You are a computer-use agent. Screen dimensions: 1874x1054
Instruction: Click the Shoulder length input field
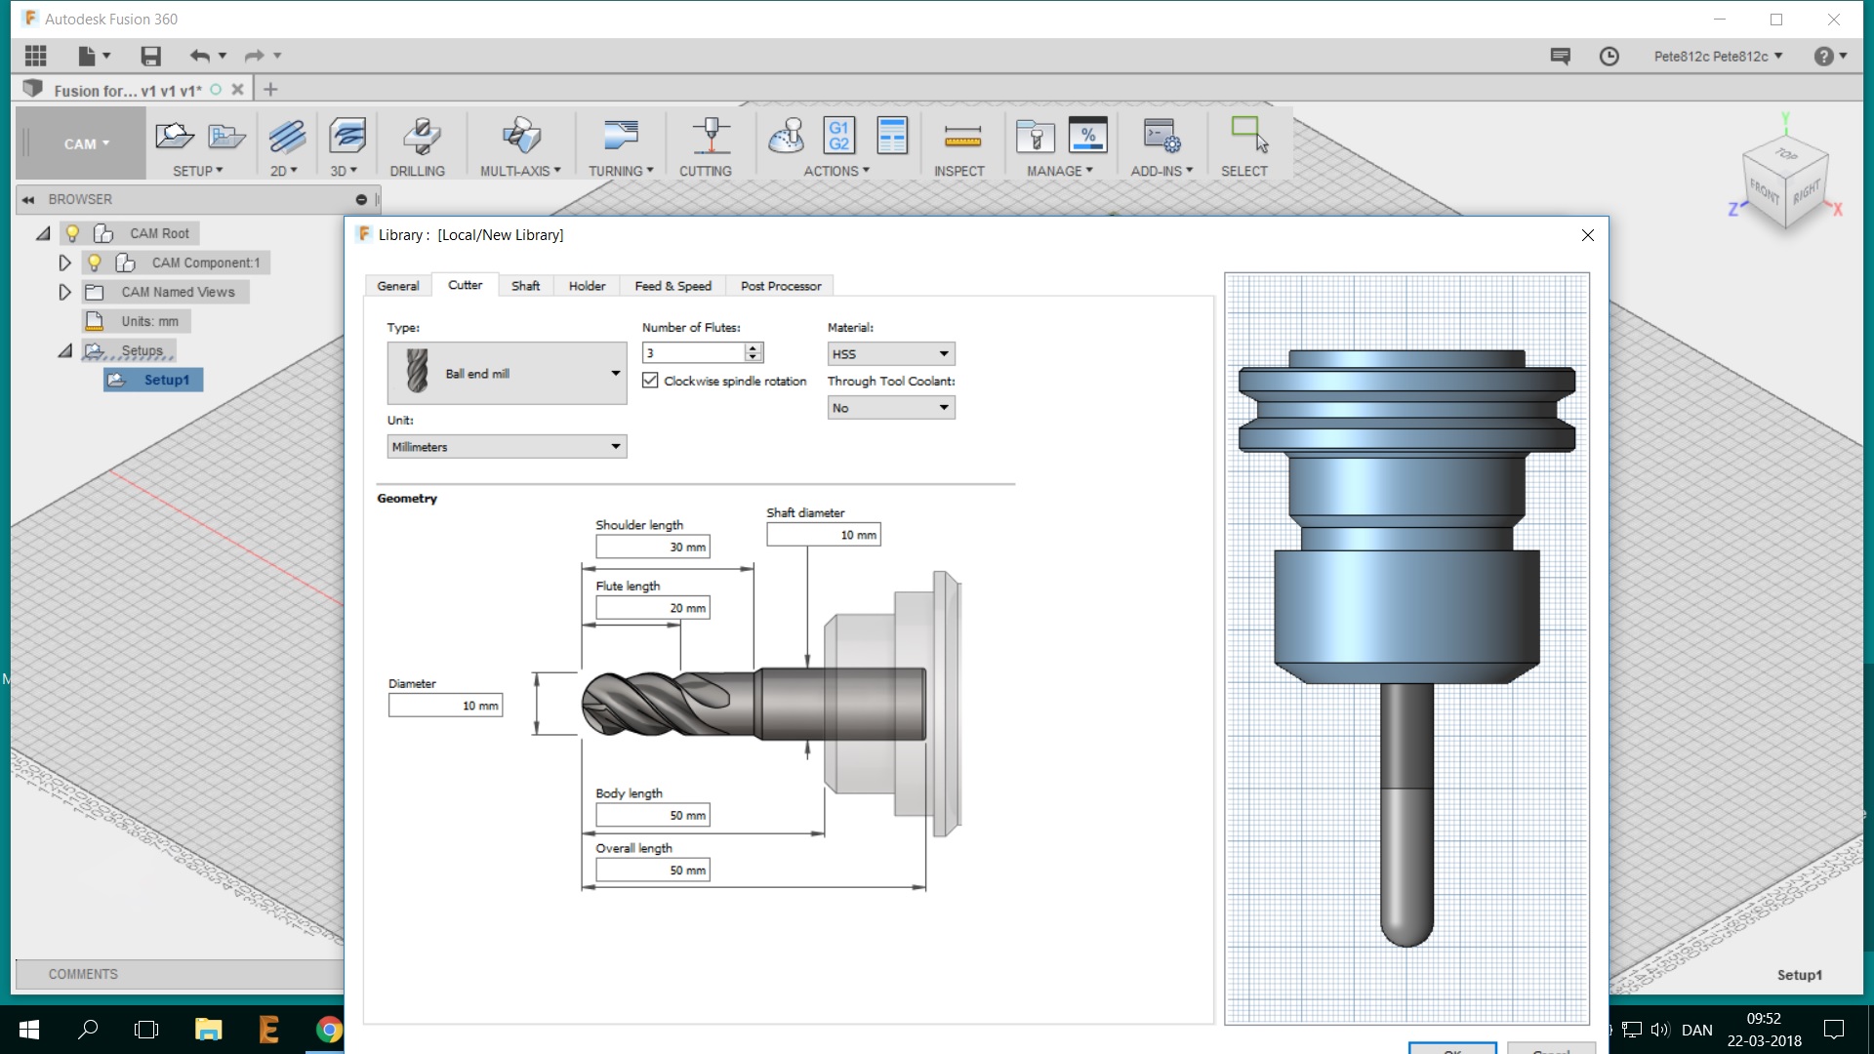(652, 547)
